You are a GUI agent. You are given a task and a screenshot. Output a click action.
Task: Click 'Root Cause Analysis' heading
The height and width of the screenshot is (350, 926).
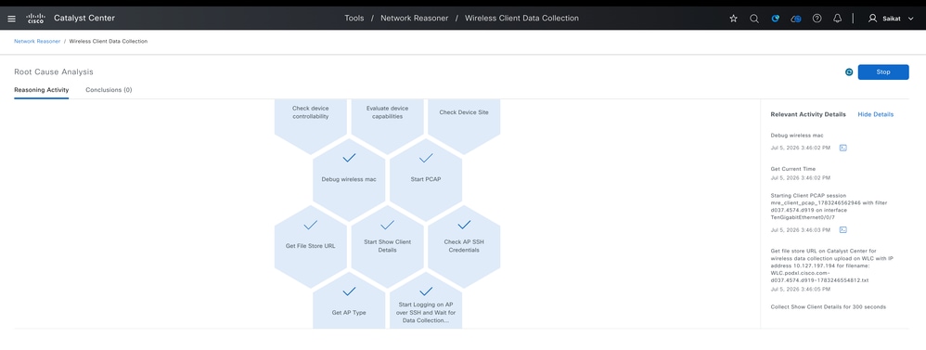[x=54, y=71]
